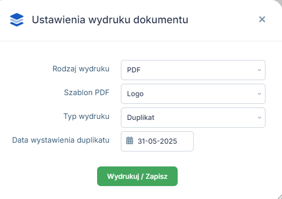Select the Logo template value text
This screenshot has width=282, height=199.
[135, 94]
